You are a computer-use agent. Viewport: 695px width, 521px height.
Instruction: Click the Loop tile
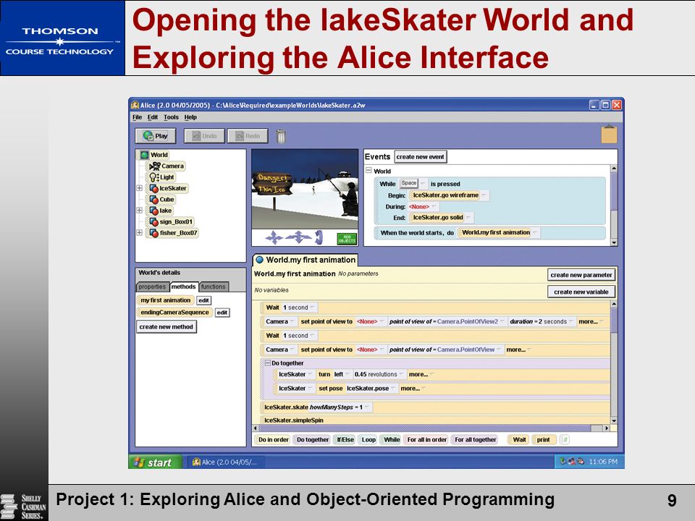tap(368, 439)
